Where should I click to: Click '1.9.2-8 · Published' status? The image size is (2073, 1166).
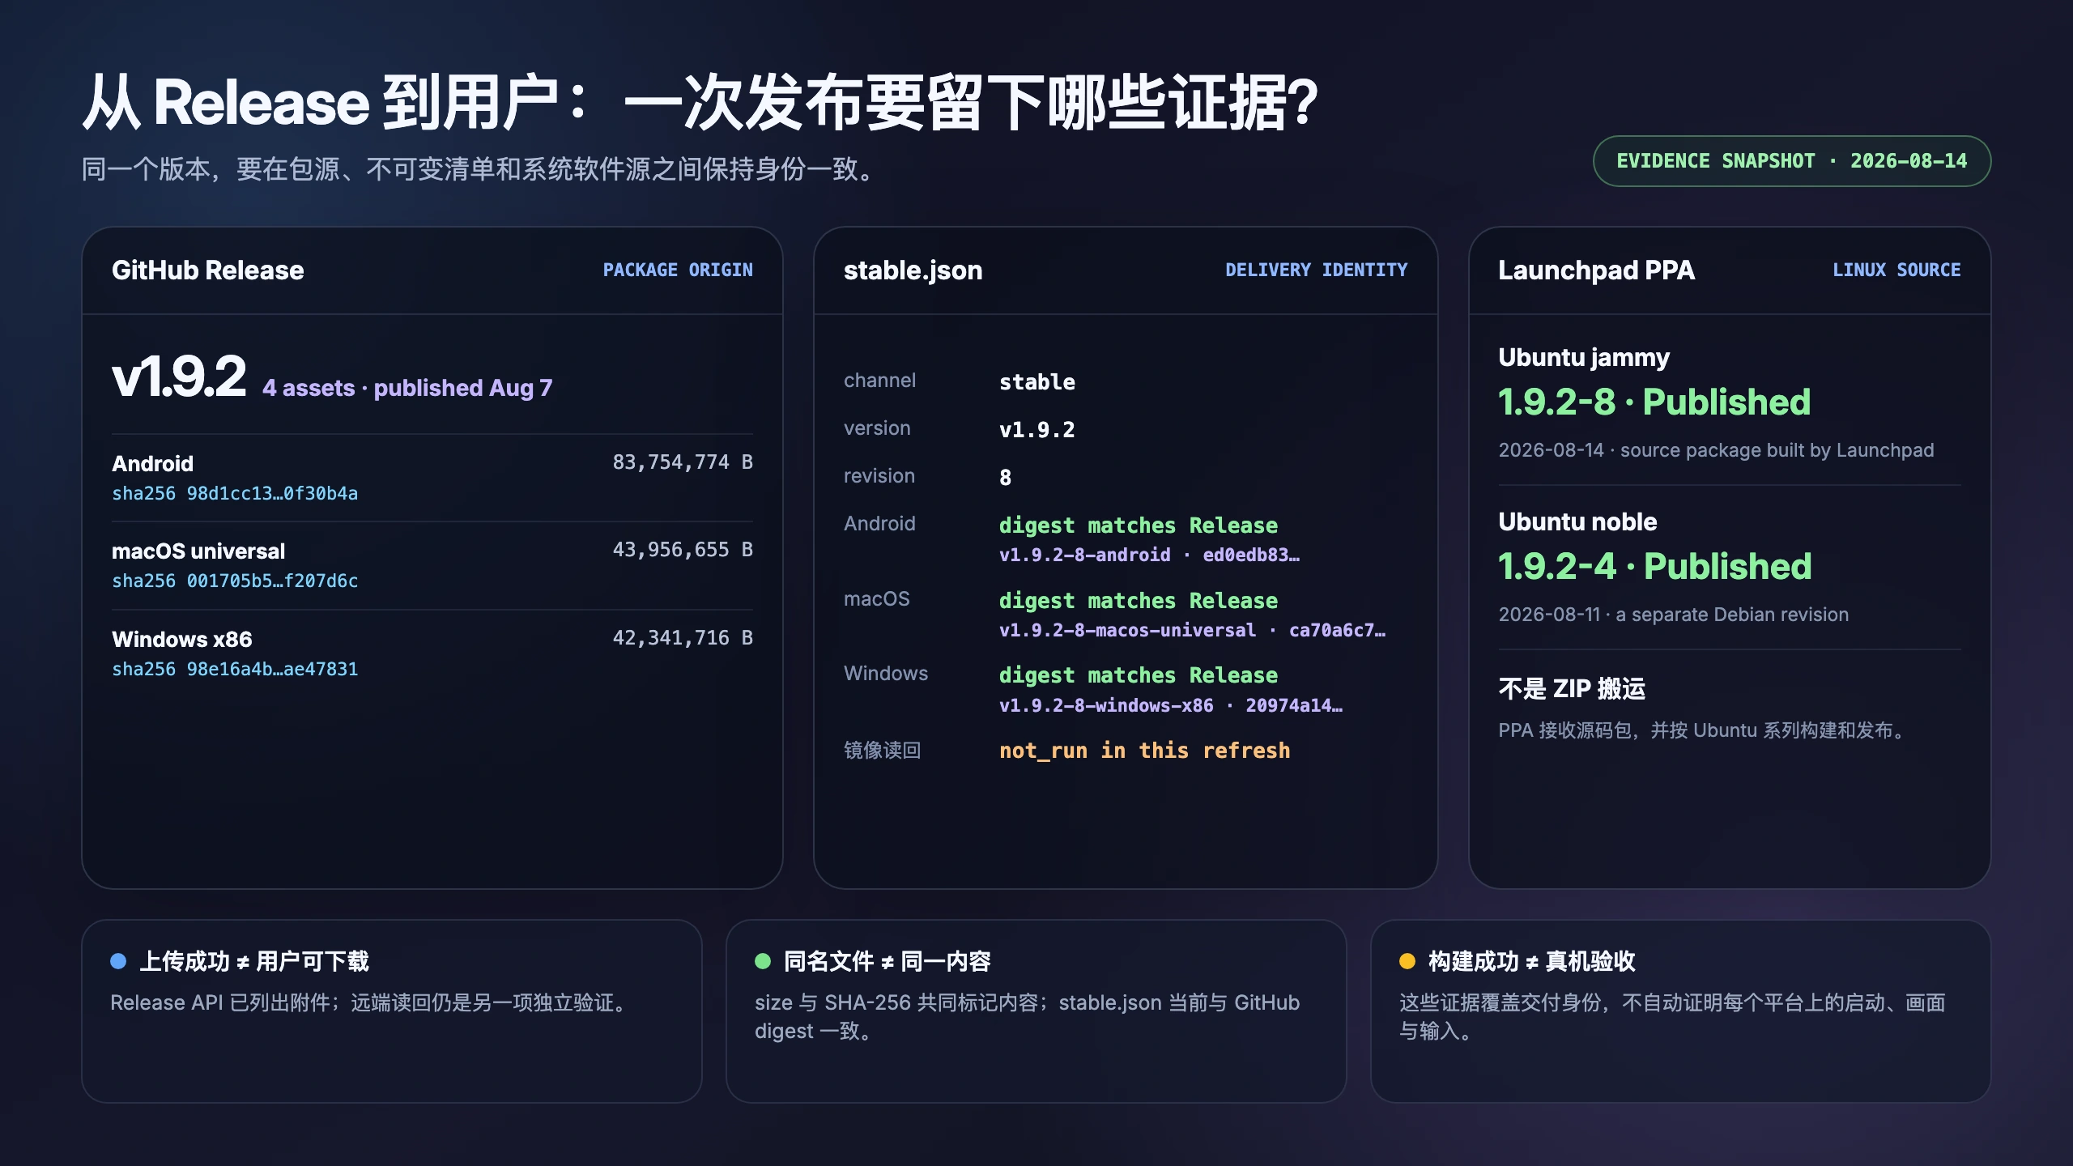1654,402
